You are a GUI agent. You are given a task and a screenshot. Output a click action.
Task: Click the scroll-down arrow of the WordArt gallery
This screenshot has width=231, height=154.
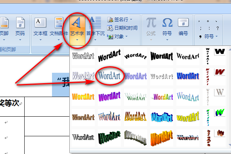point(229,145)
